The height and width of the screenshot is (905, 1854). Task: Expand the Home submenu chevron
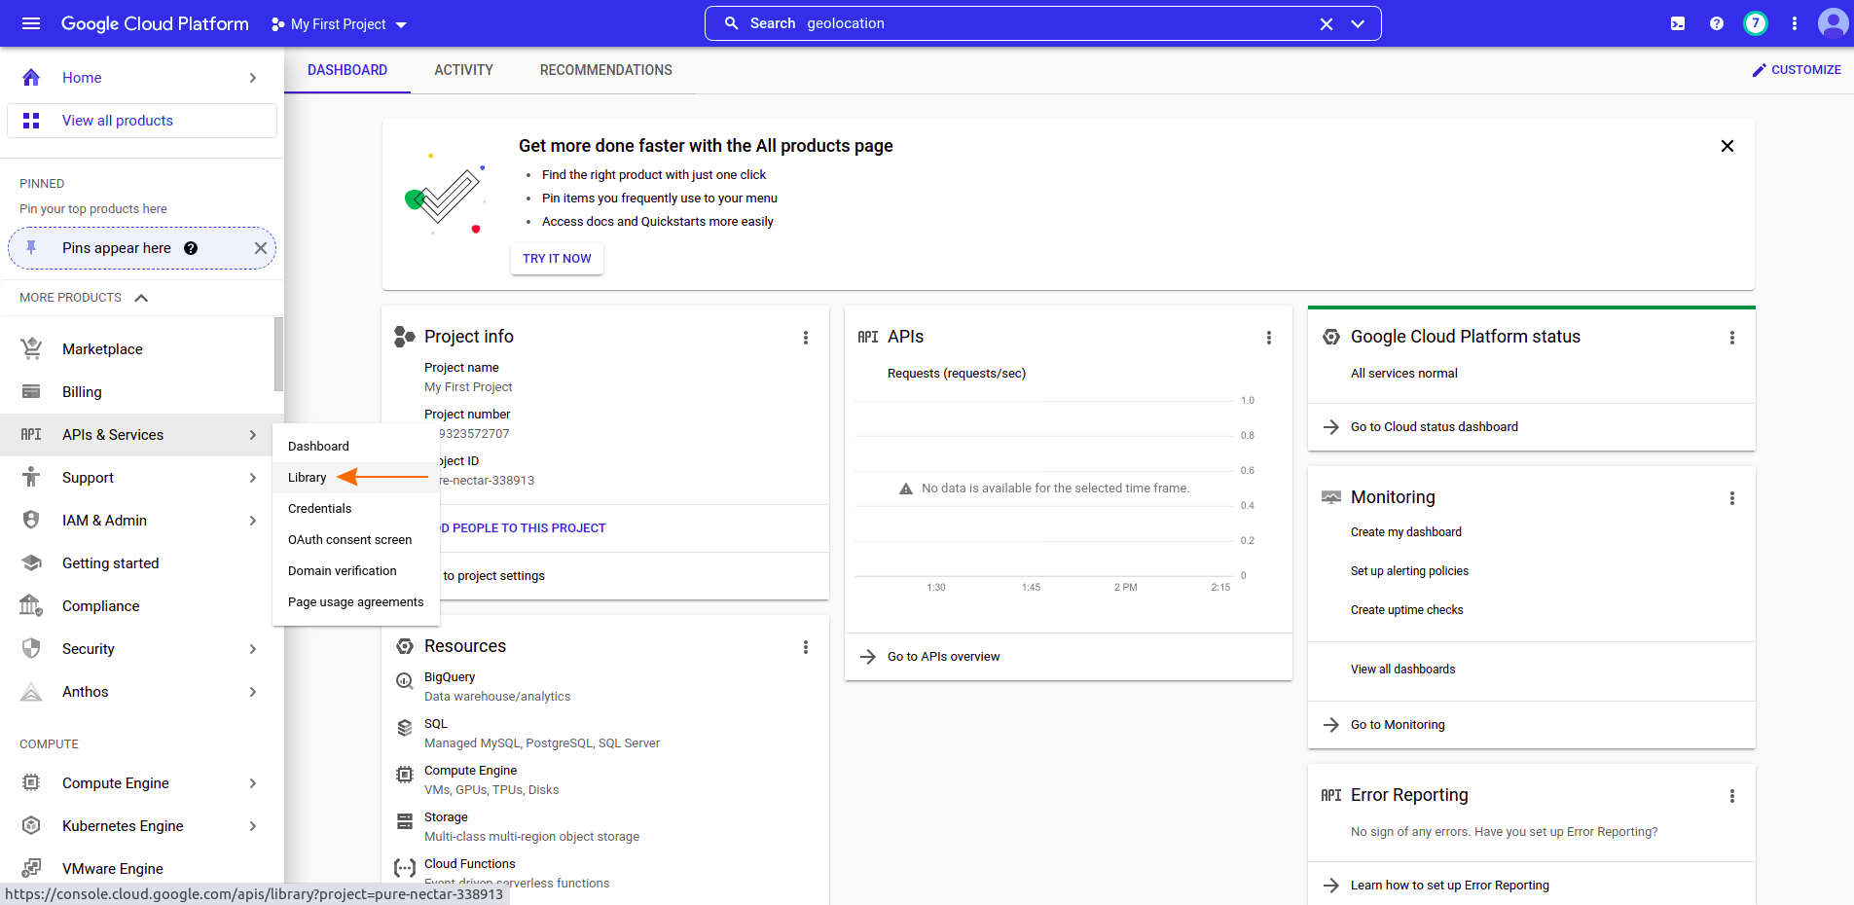coord(253,78)
